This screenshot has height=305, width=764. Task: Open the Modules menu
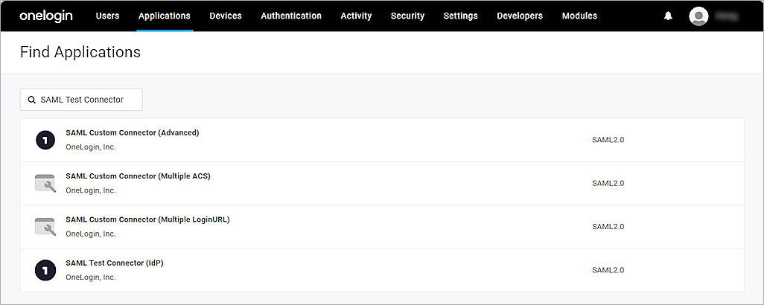coord(579,16)
